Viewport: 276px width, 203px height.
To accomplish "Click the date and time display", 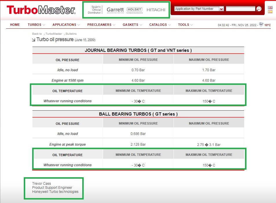I will coord(237,25).
